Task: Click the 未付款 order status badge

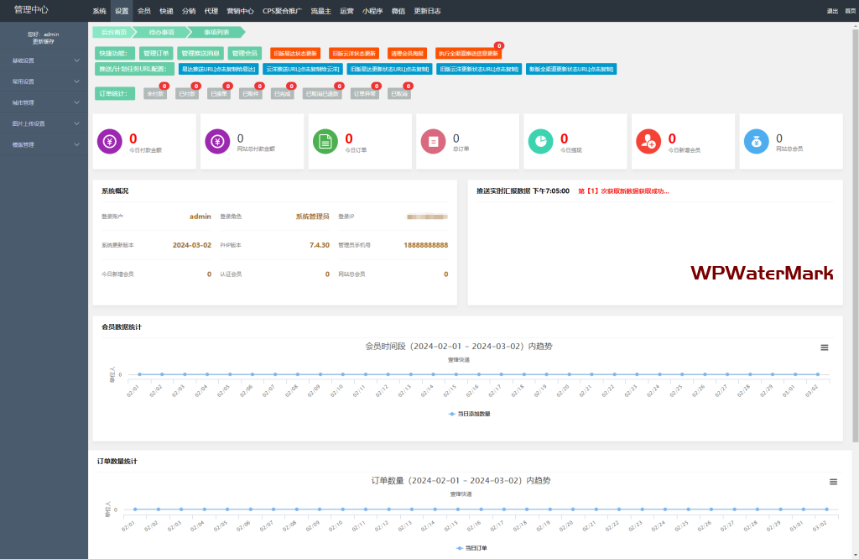Action: point(154,94)
